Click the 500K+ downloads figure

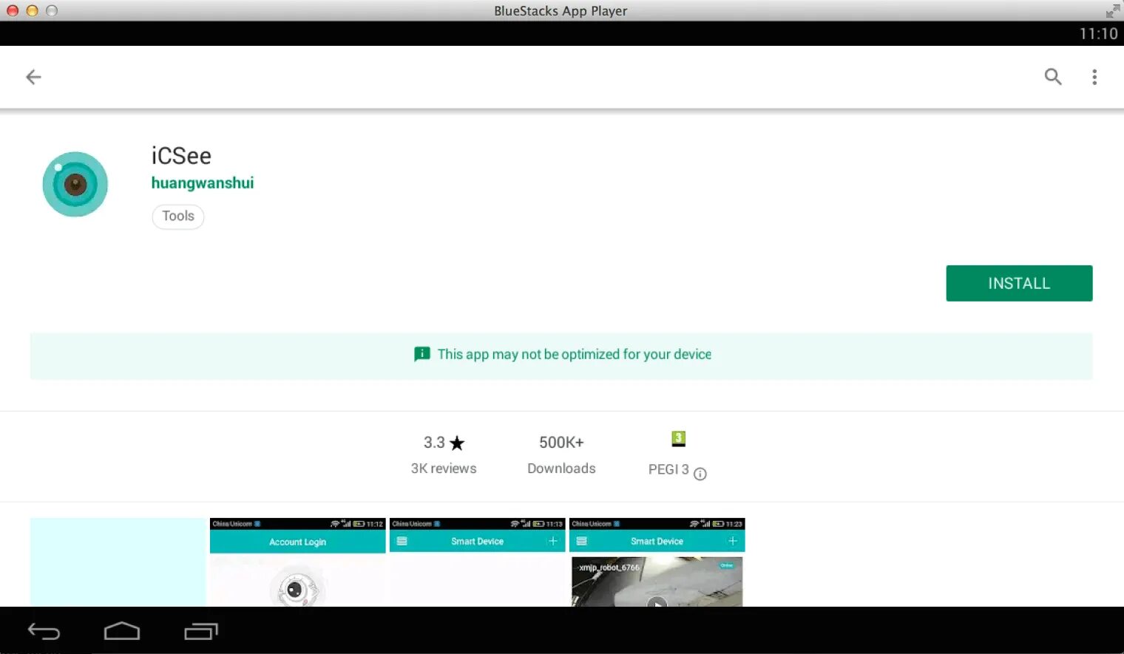tap(561, 443)
